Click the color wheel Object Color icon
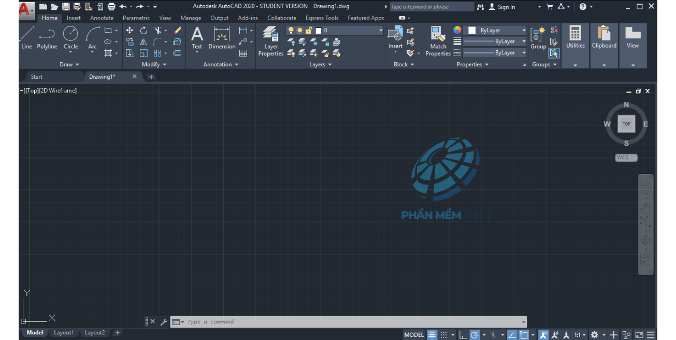 coord(457,30)
